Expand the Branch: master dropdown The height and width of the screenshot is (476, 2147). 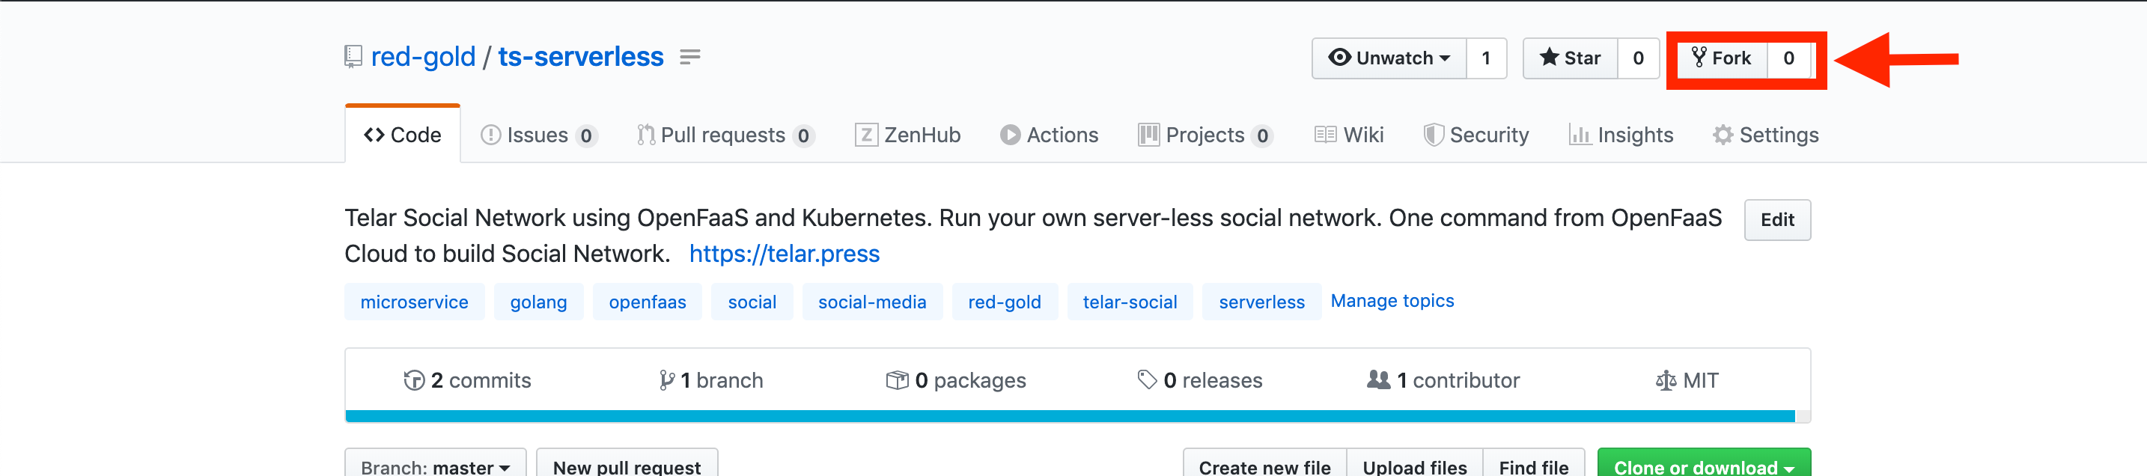click(435, 466)
